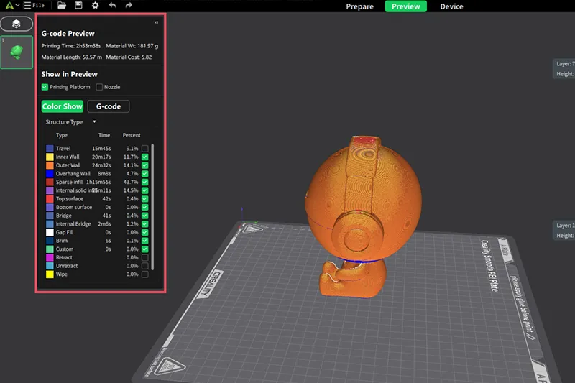Click the layers stack icon button
Screen dimensions: 575x383
[16, 24]
